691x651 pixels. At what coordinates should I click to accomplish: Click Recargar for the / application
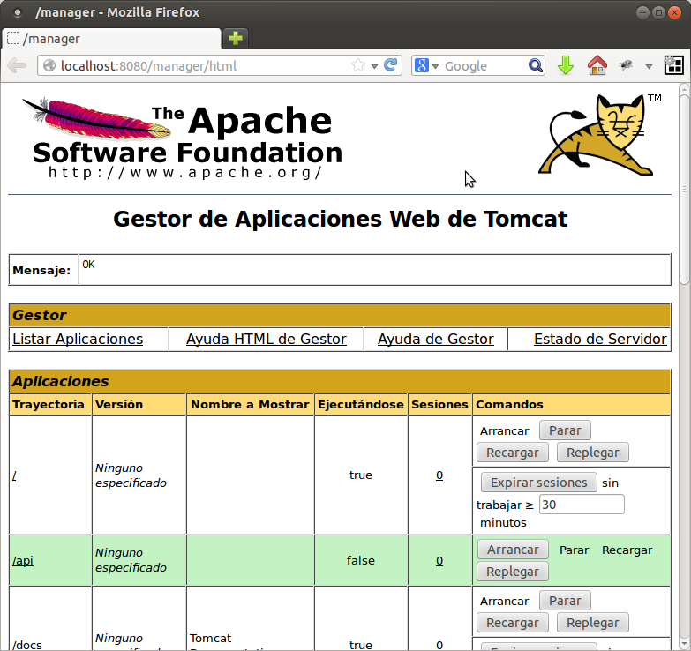[513, 453]
